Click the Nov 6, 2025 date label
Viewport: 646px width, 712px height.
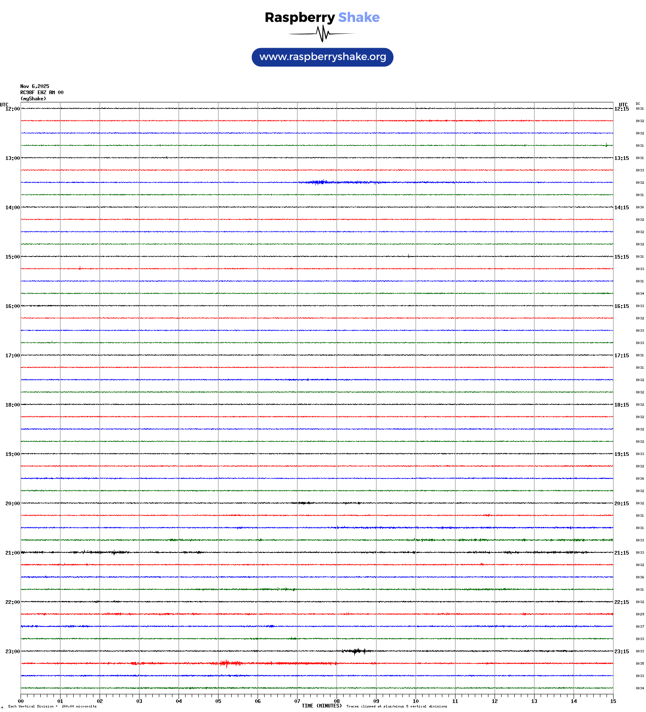(x=35, y=86)
